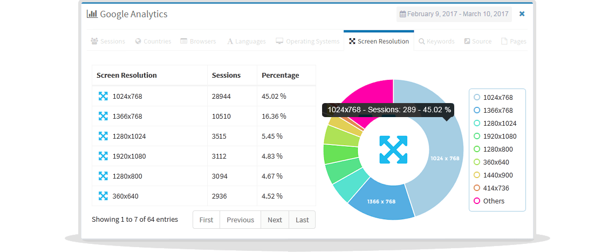Viewport: 615px width, 252px height.
Task: Click the pink Others donut segment
Action: 377,94
